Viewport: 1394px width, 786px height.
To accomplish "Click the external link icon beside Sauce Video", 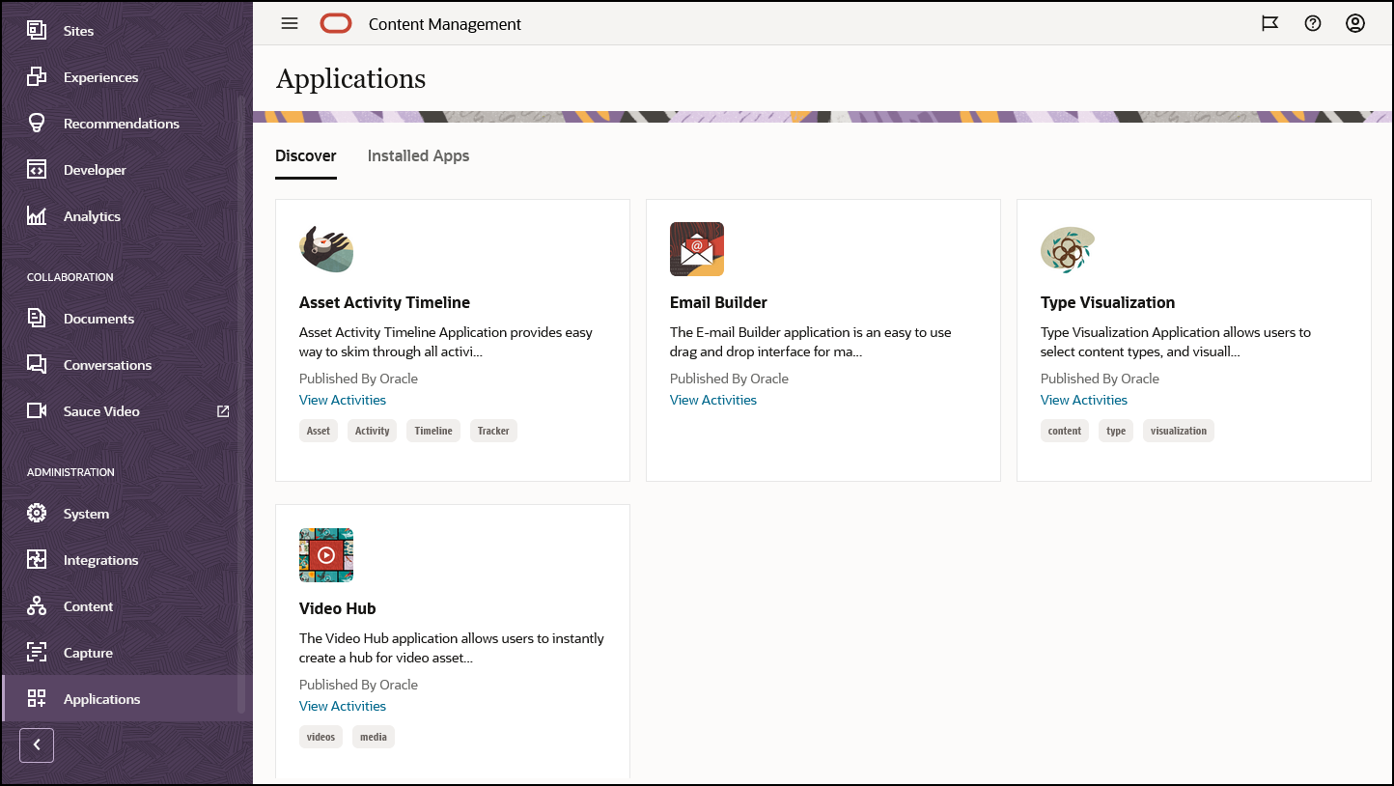I will [x=223, y=410].
